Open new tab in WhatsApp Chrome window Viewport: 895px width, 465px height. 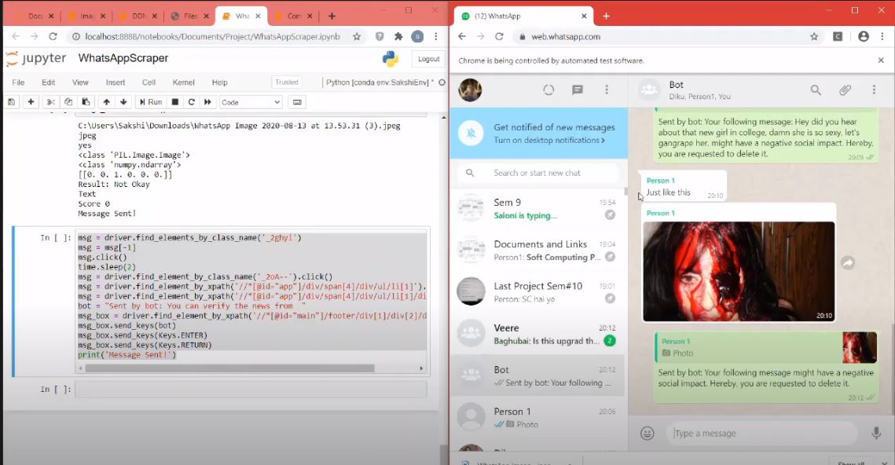coord(606,16)
